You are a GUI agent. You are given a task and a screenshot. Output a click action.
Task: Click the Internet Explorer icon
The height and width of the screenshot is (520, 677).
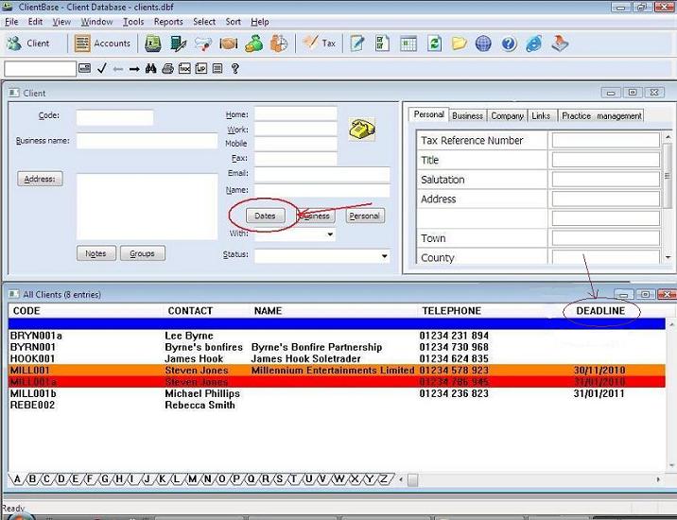534,43
